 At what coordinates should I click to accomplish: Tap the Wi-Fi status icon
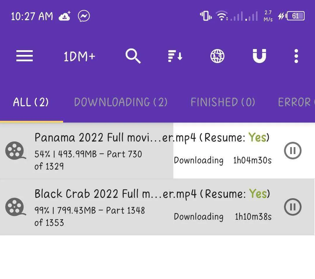pos(222,16)
